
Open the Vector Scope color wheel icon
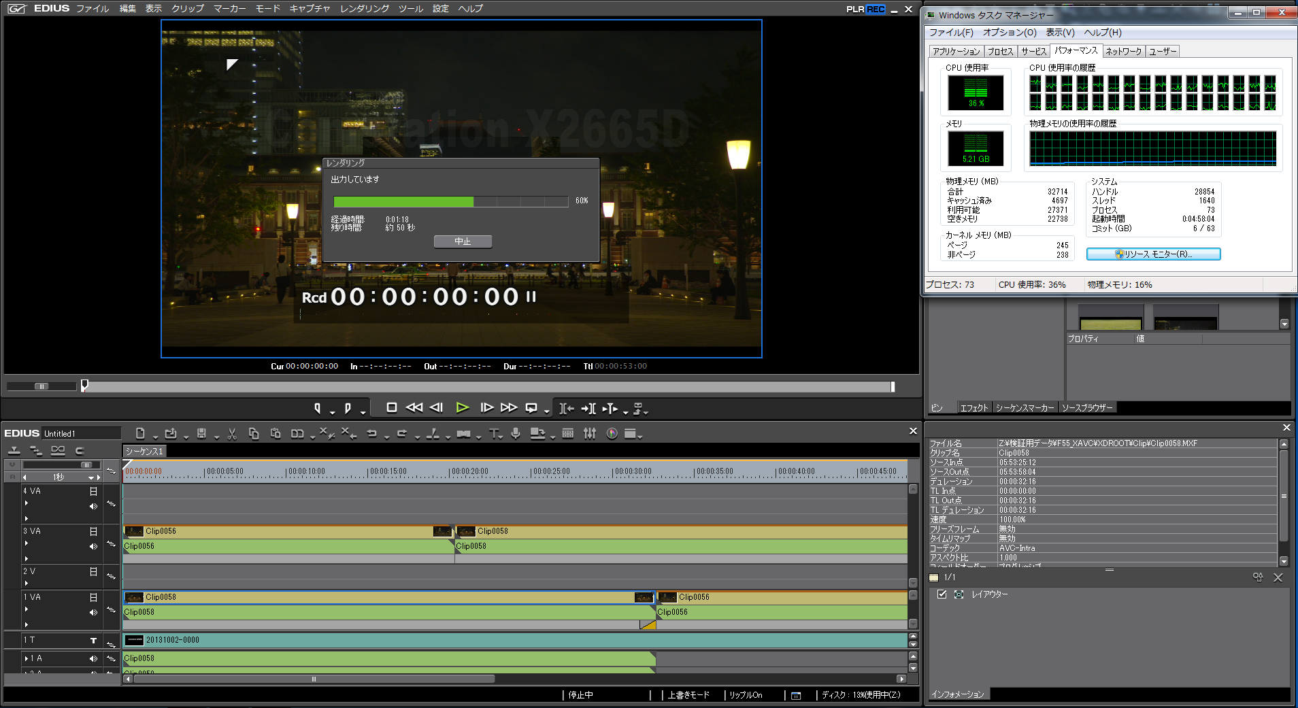tap(612, 433)
